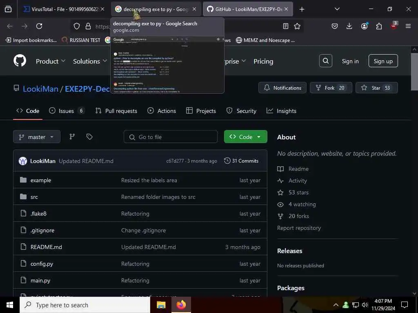Open the RUSSIAN TEST bookmark
The width and height of the screenshot is (418, 313).
pos(81,40)
